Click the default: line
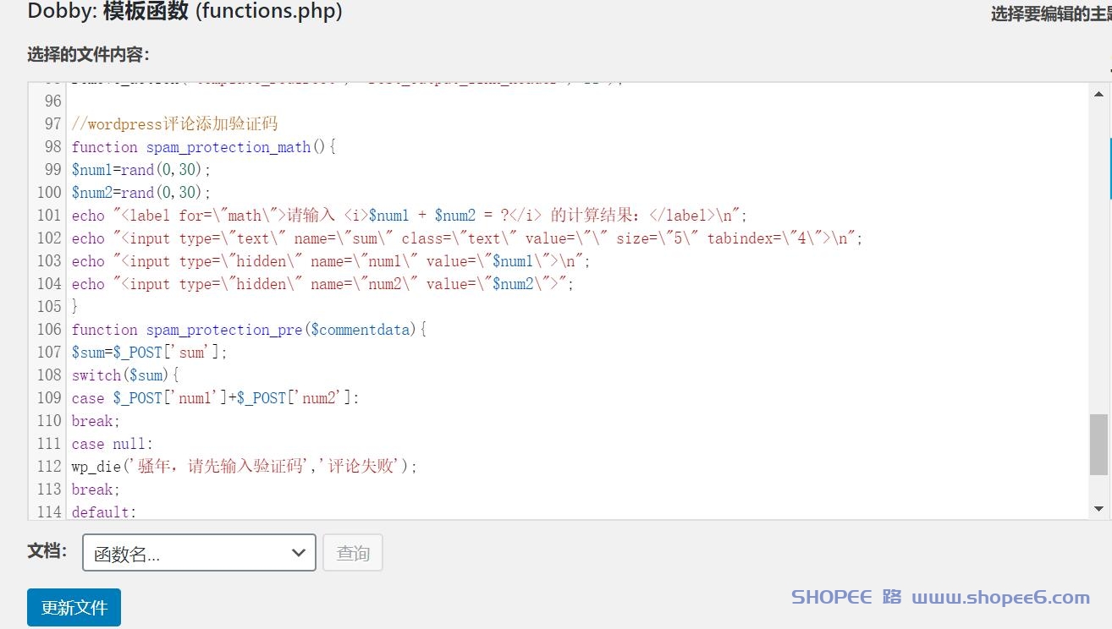This screenshot has width=1112, height=629. (103, 511)
